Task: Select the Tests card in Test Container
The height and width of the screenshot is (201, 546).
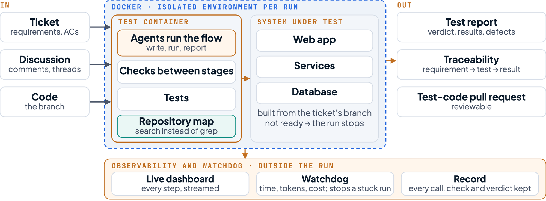Action: pyautogui.click(x=176, y=99)
